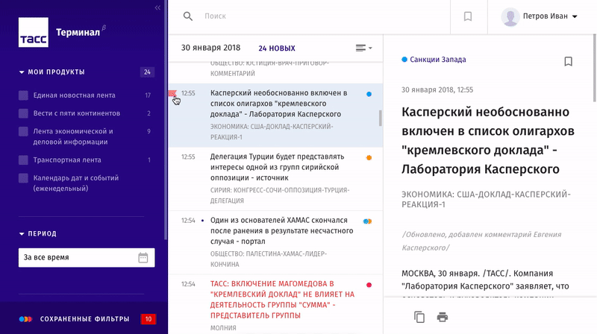Click the red flag on the Касперский news item

(x=172, y=93)
